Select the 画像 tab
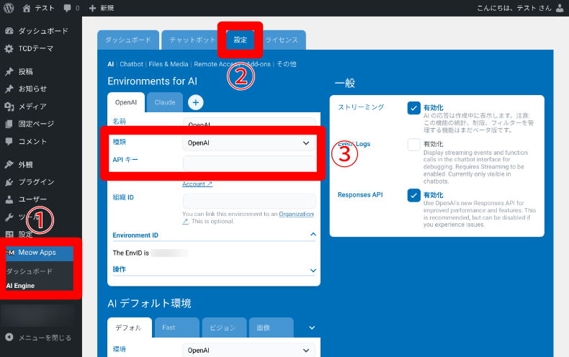569x357 pixels. 271,327
